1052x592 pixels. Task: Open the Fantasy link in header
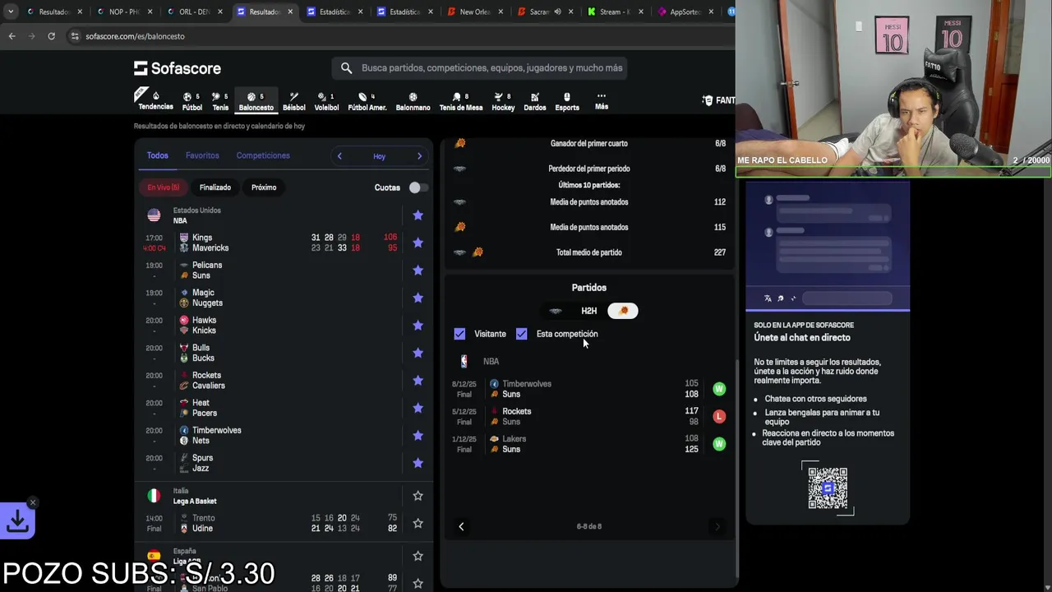click(719, 100)
